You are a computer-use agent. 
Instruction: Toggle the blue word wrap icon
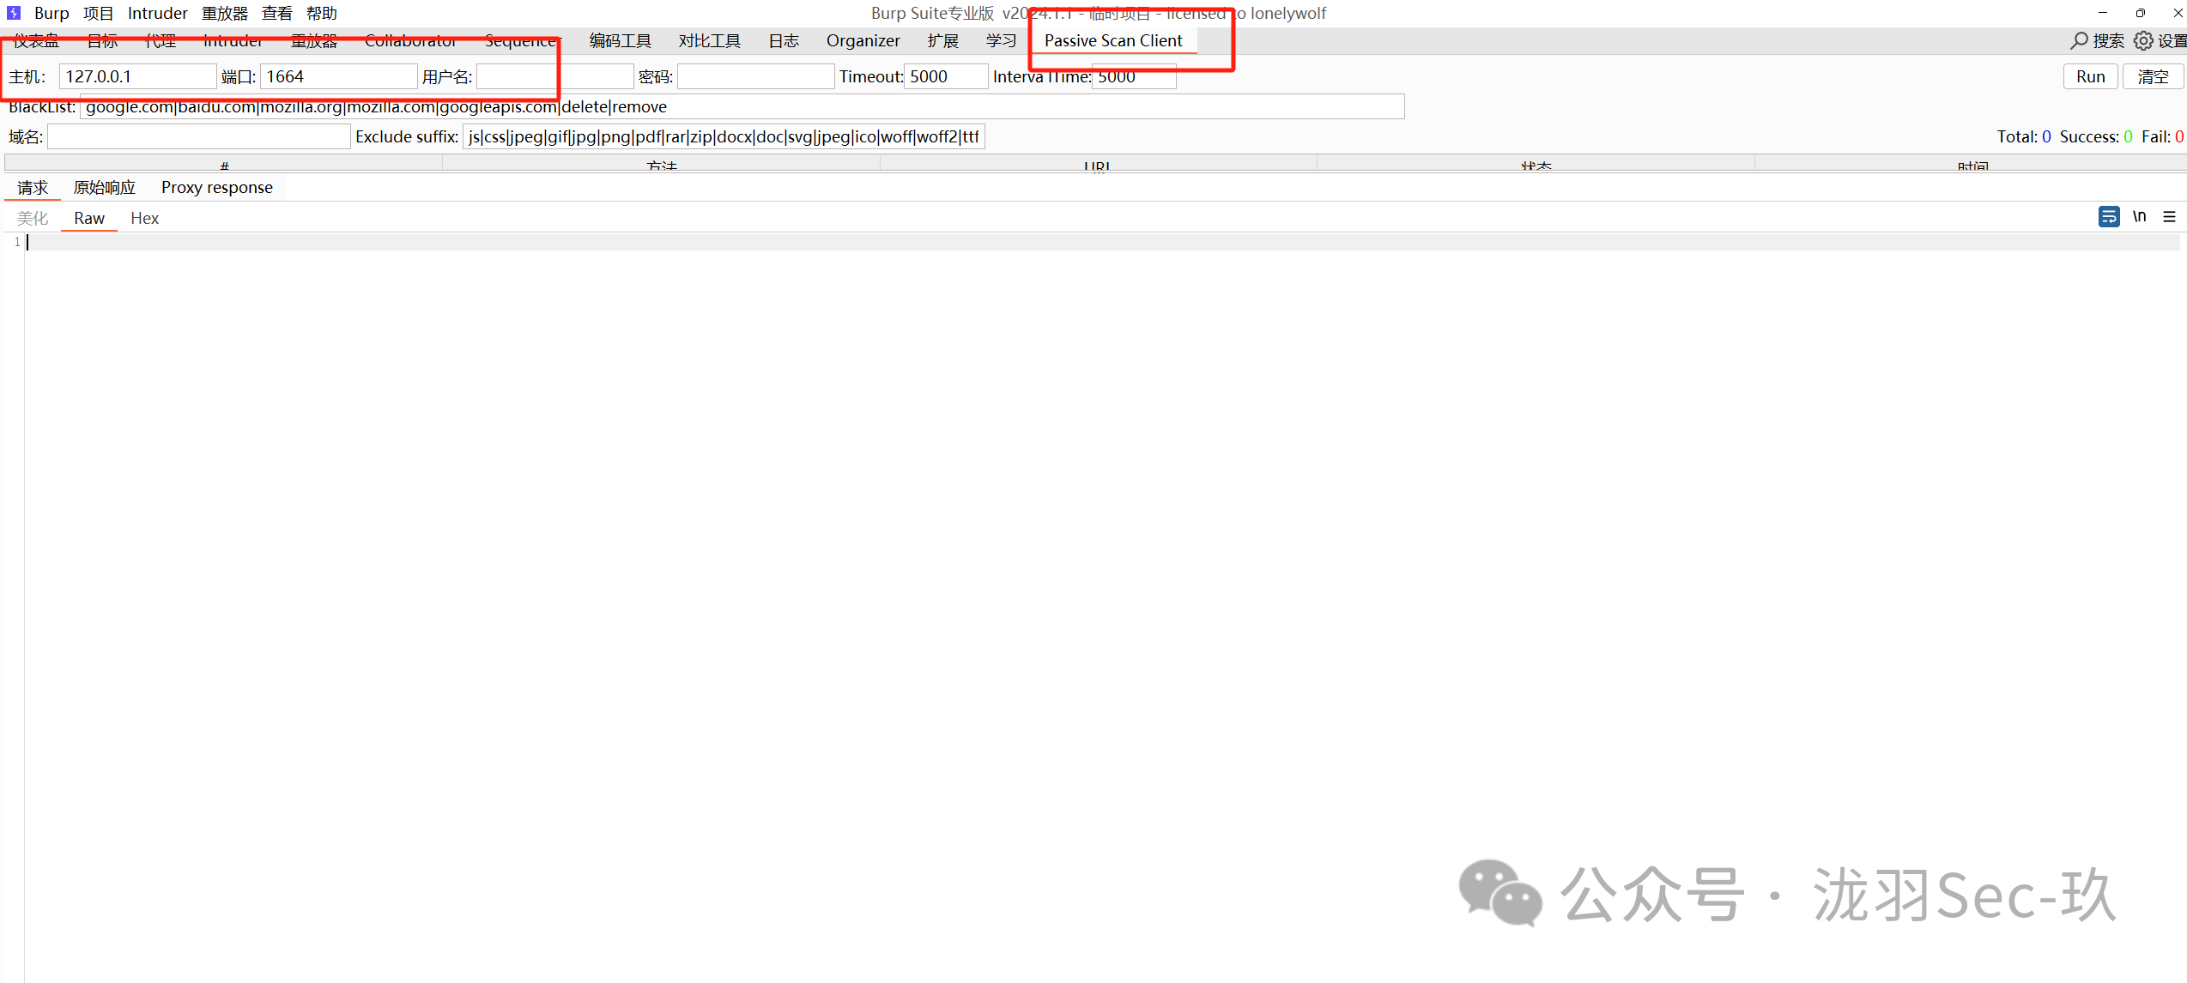2109,217
